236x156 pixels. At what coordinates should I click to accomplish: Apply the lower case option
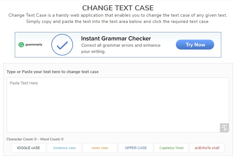pyautogui.click(x=100, y=148)
